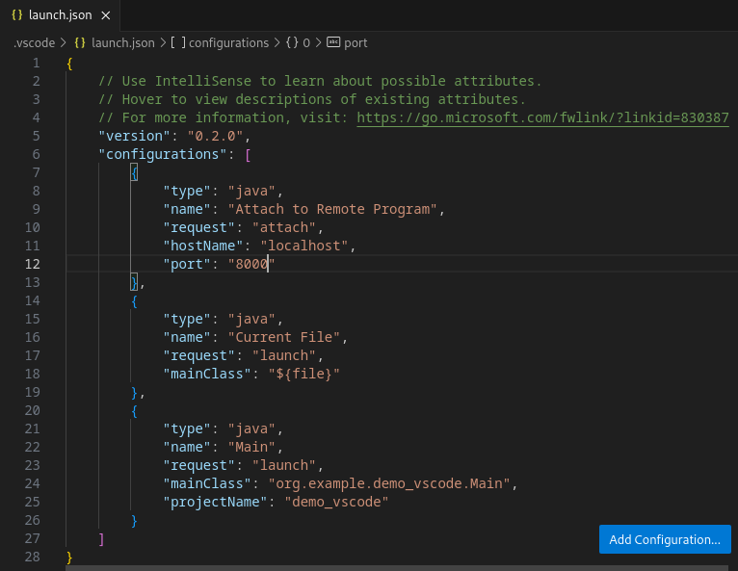This screenshot has width=738, height=571.
Task: Click the braces icon before launch.json breadcrumb
Action: point(80,42)
